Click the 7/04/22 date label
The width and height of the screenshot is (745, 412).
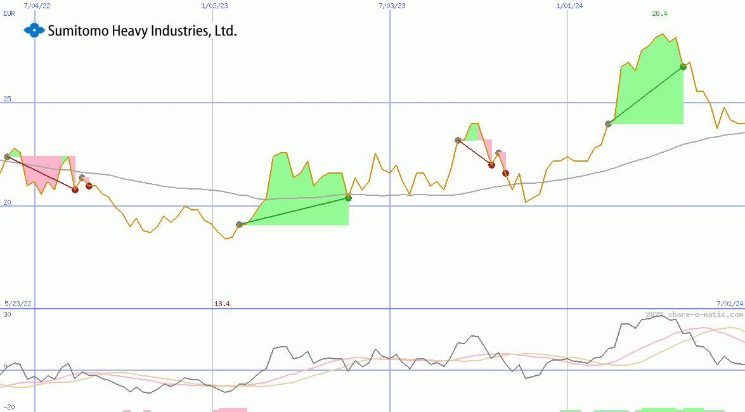point(37,6)
